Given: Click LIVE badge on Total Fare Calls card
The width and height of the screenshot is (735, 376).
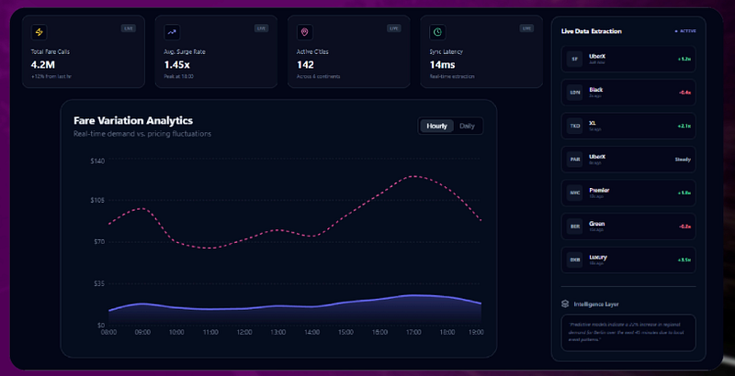Looking at the screenshot, I should click(x=128, y=28).
